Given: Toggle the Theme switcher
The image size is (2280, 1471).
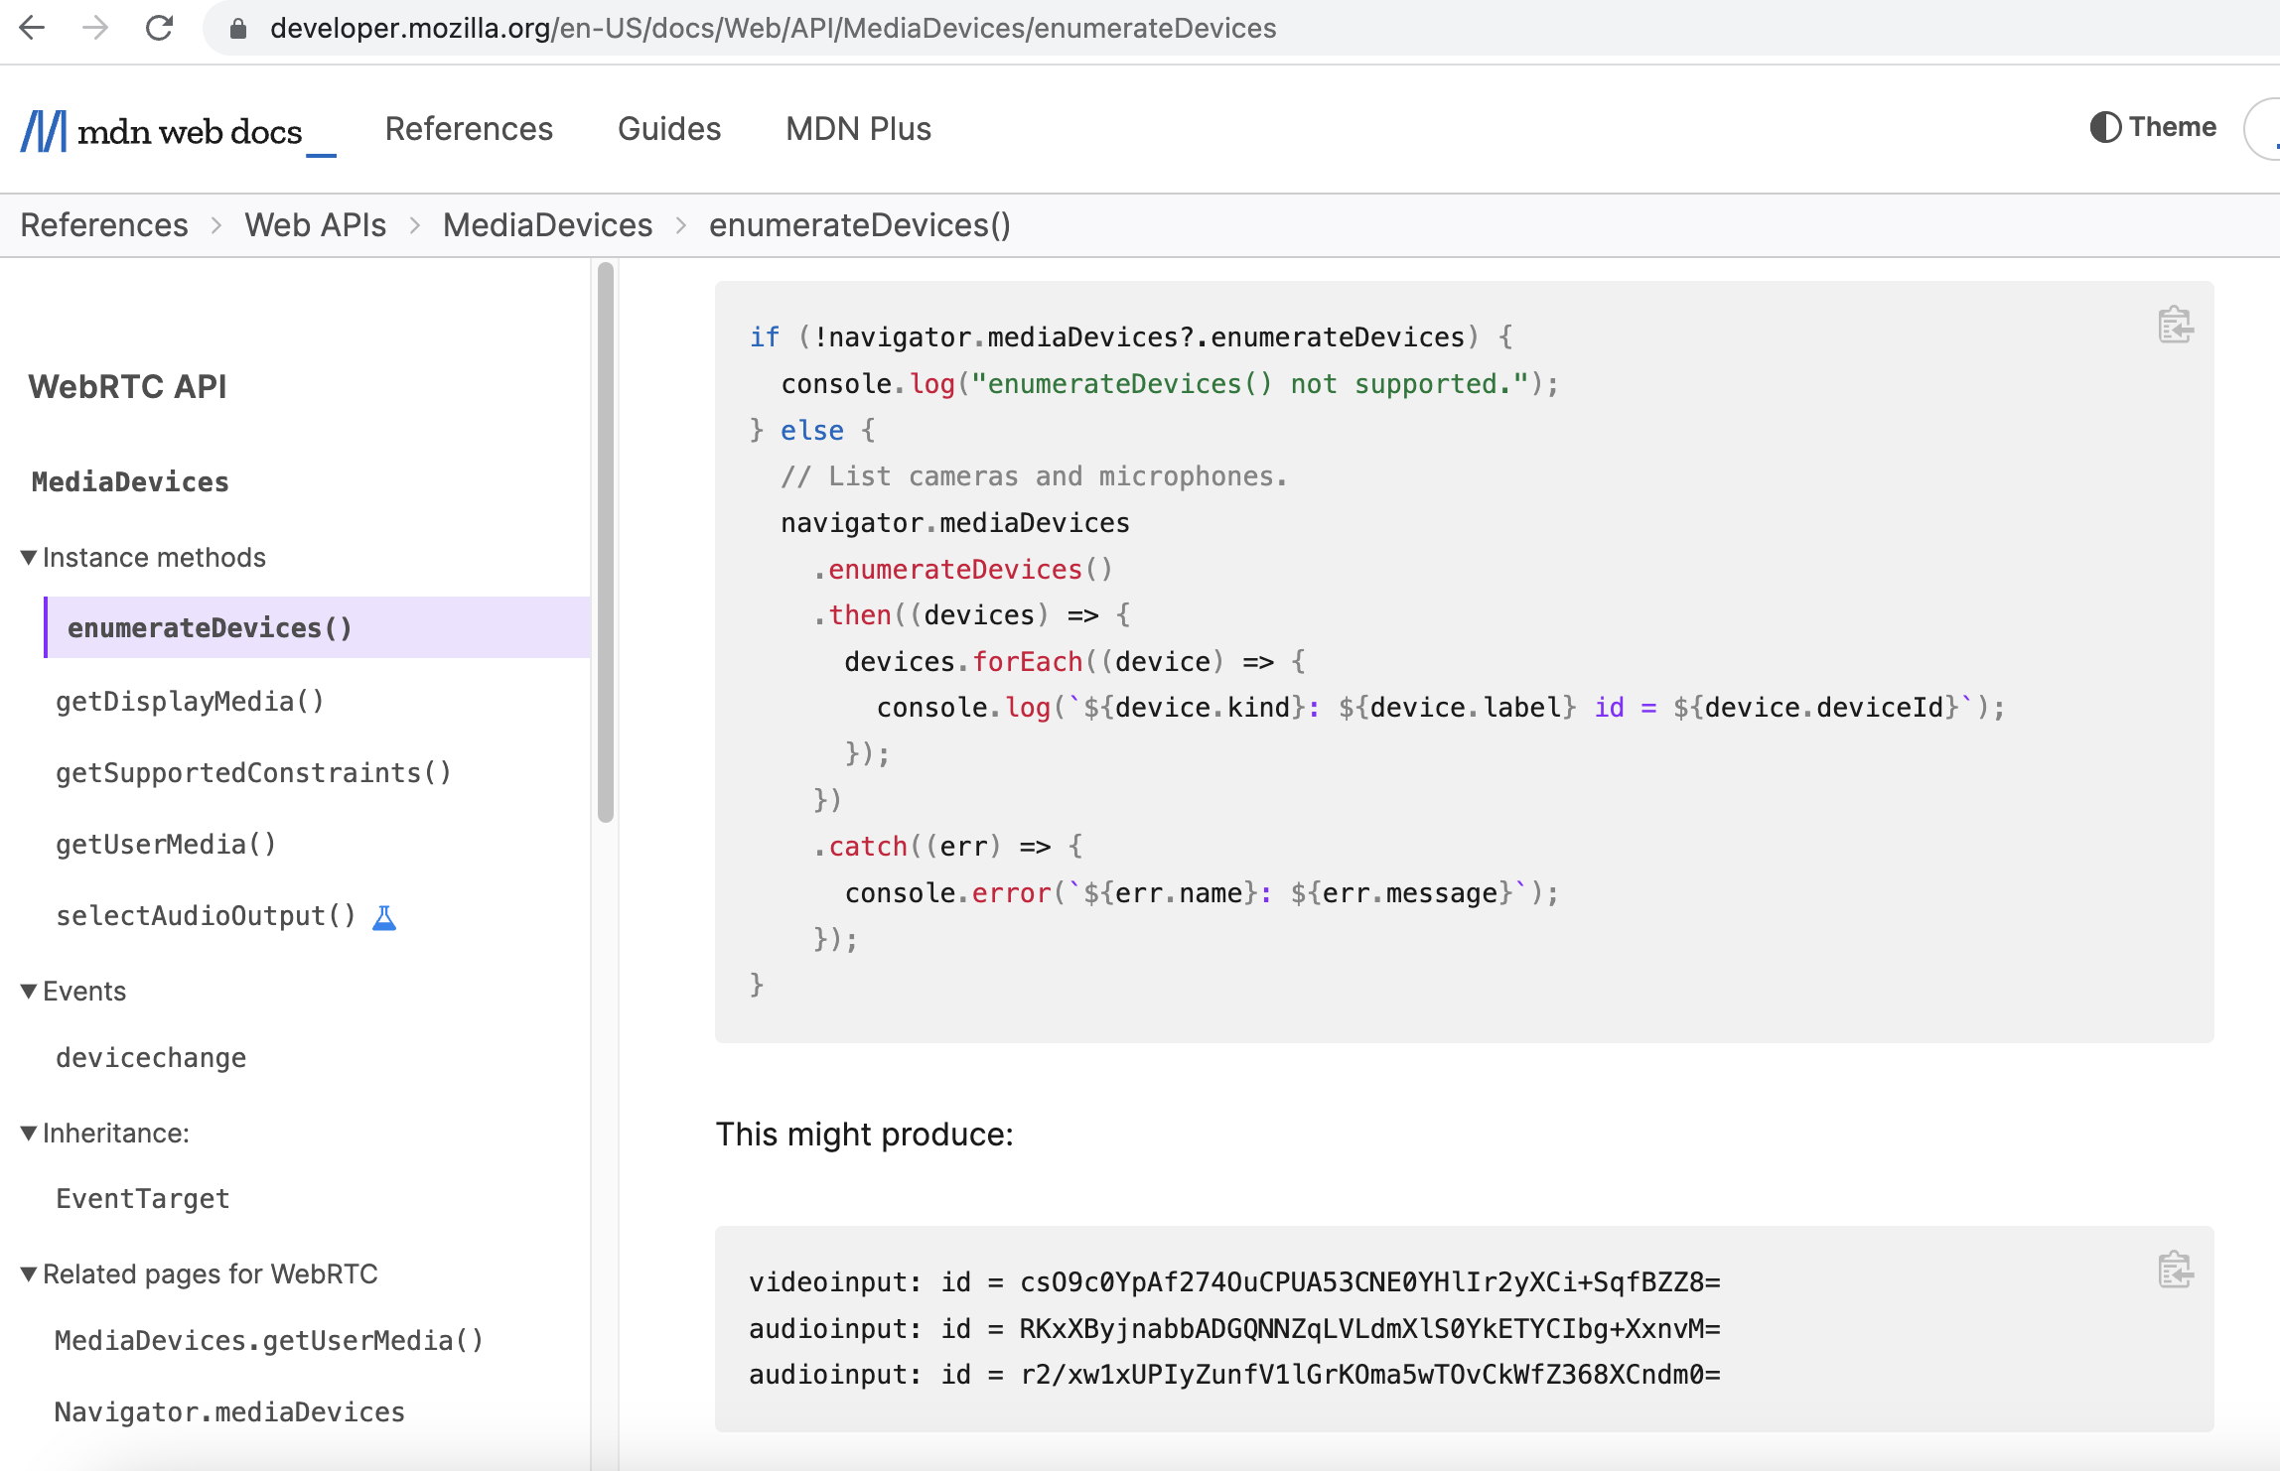Looking at the screenshot, I should coord(2153,127).
